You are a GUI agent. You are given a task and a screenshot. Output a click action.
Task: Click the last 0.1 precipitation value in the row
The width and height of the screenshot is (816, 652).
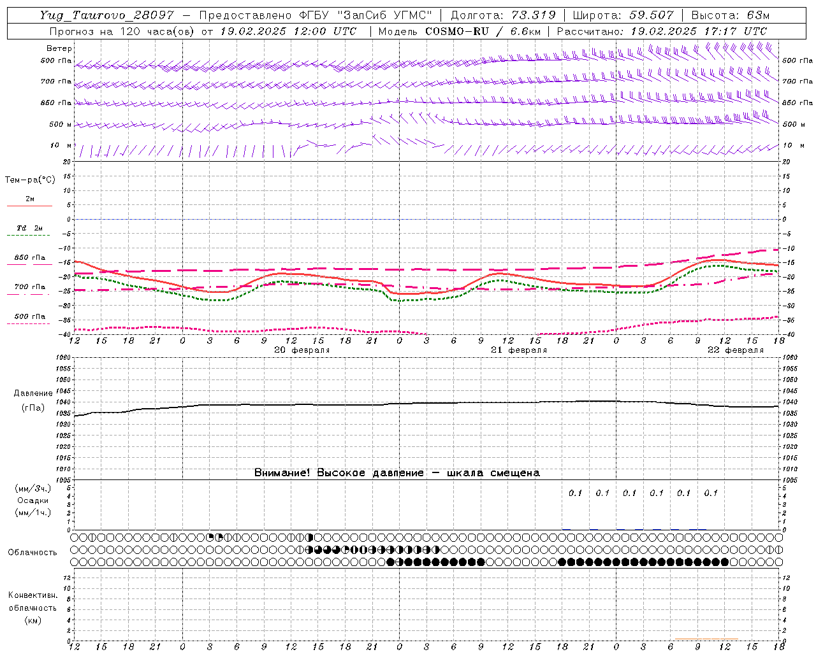(711, 493)
